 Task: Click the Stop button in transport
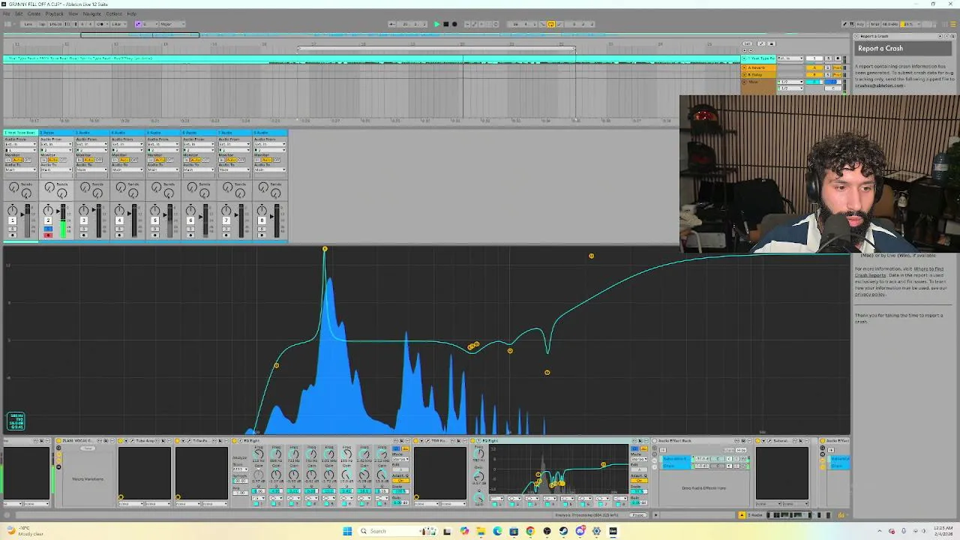tap(445, 24)
